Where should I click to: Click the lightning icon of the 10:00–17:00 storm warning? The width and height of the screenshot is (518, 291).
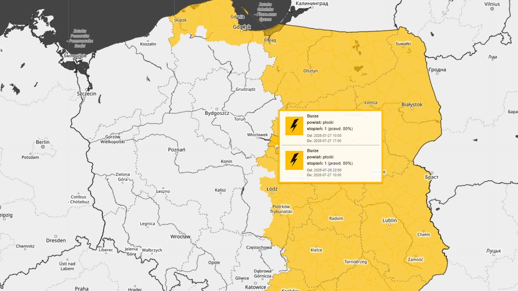[x=294, y=126]
